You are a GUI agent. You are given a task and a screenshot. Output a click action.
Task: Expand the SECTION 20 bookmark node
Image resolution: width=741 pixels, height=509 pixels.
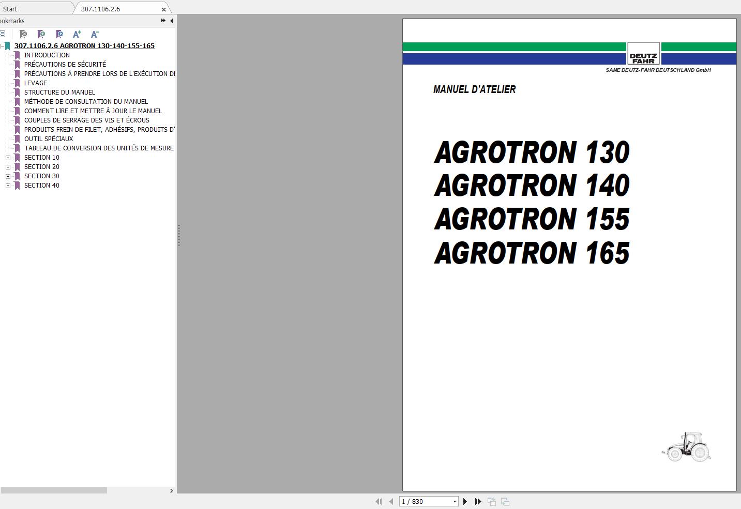pyautogui.click(x=8, y=167)
